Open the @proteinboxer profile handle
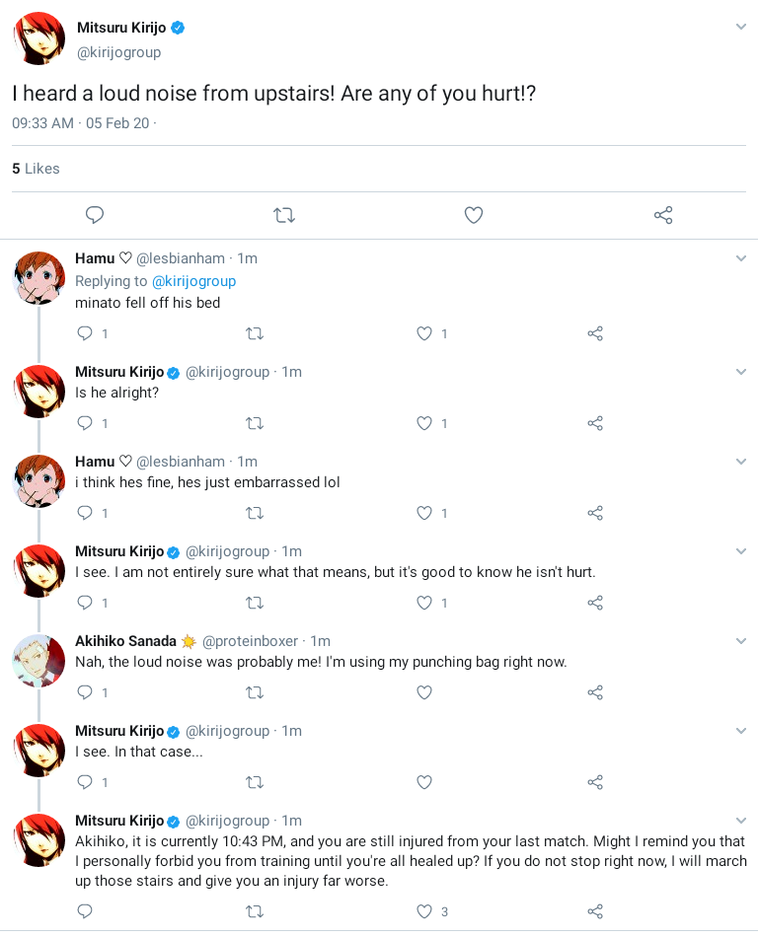The height and width of the screenshot is (937, 758). (252, 641)
